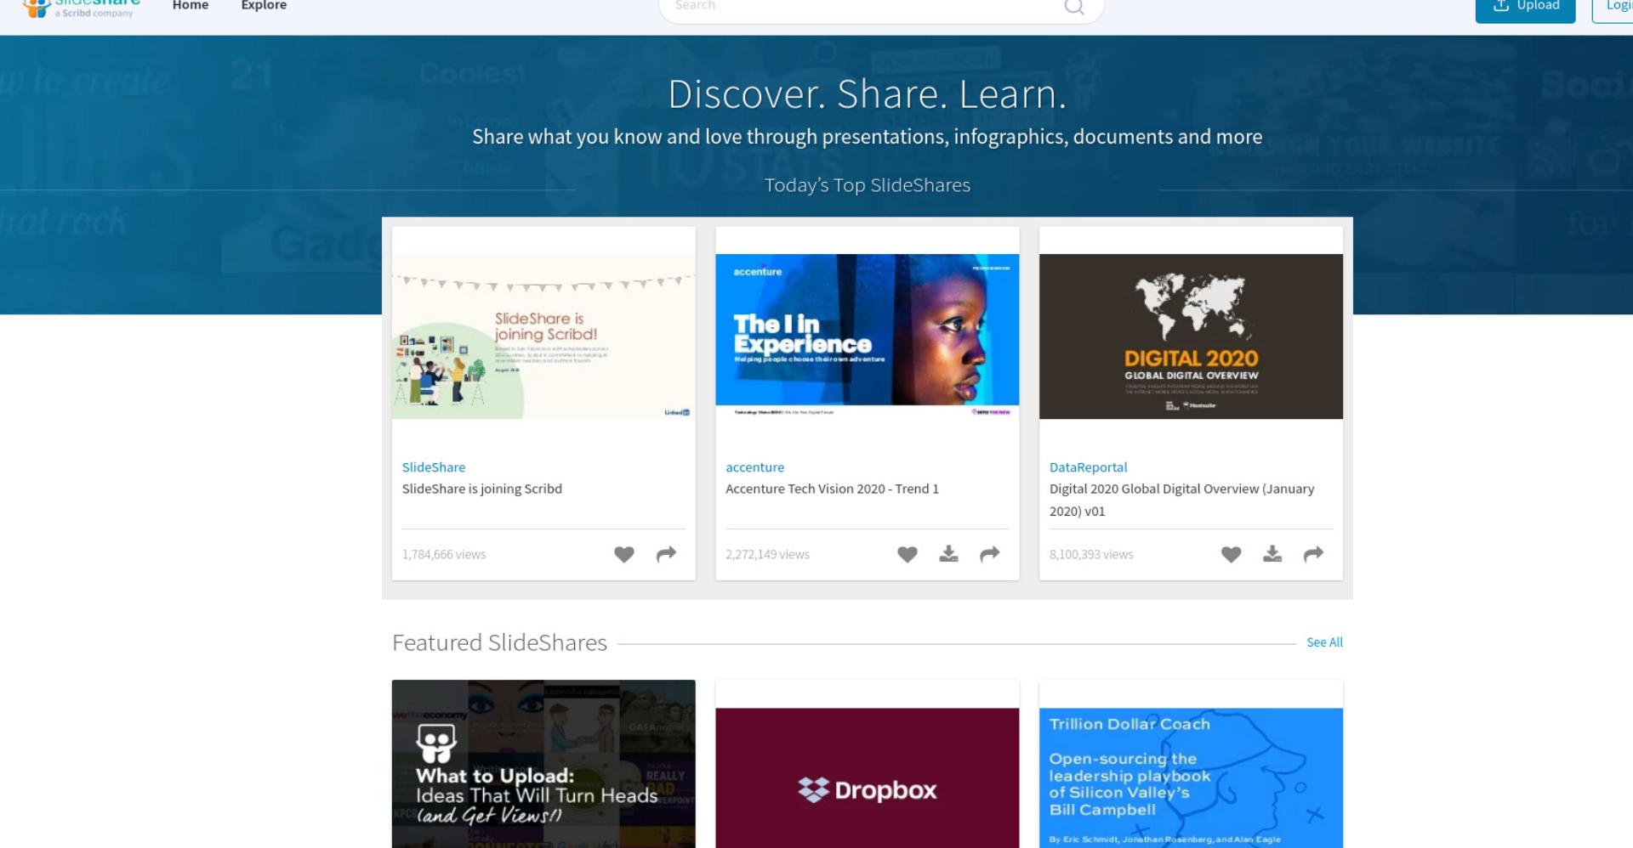Viewport: 1633px width, 848px height.
Task: Click 'Today's Top SlideShares' heading
Action: (x=868, y=185)
